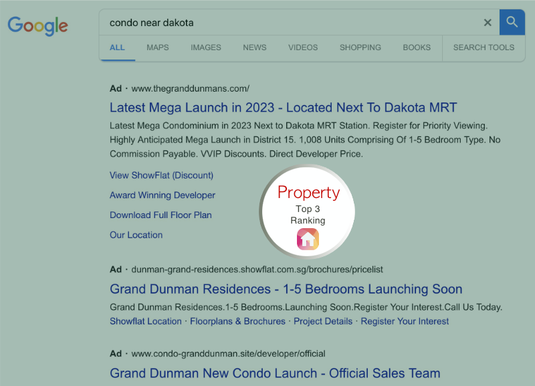The height and width of the screenshot is (386, 535).
Task: Clear the search box with the X icon
Action: click(488, 23)
